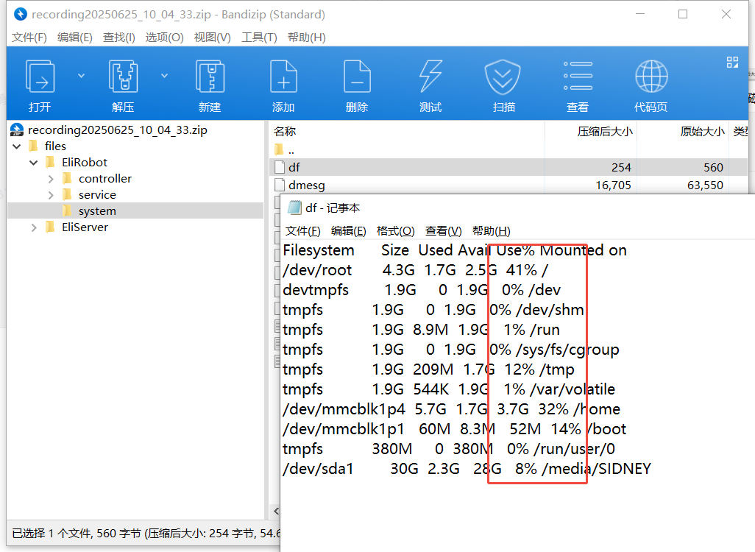Select the dmesg file in list
Image resolution: width=755 pixels, height=552 pixels.
point(306,185)
